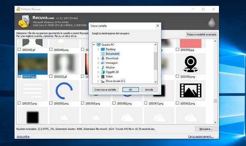
Task: Open the Aiuto online link
Action: [x=23, y=136]
